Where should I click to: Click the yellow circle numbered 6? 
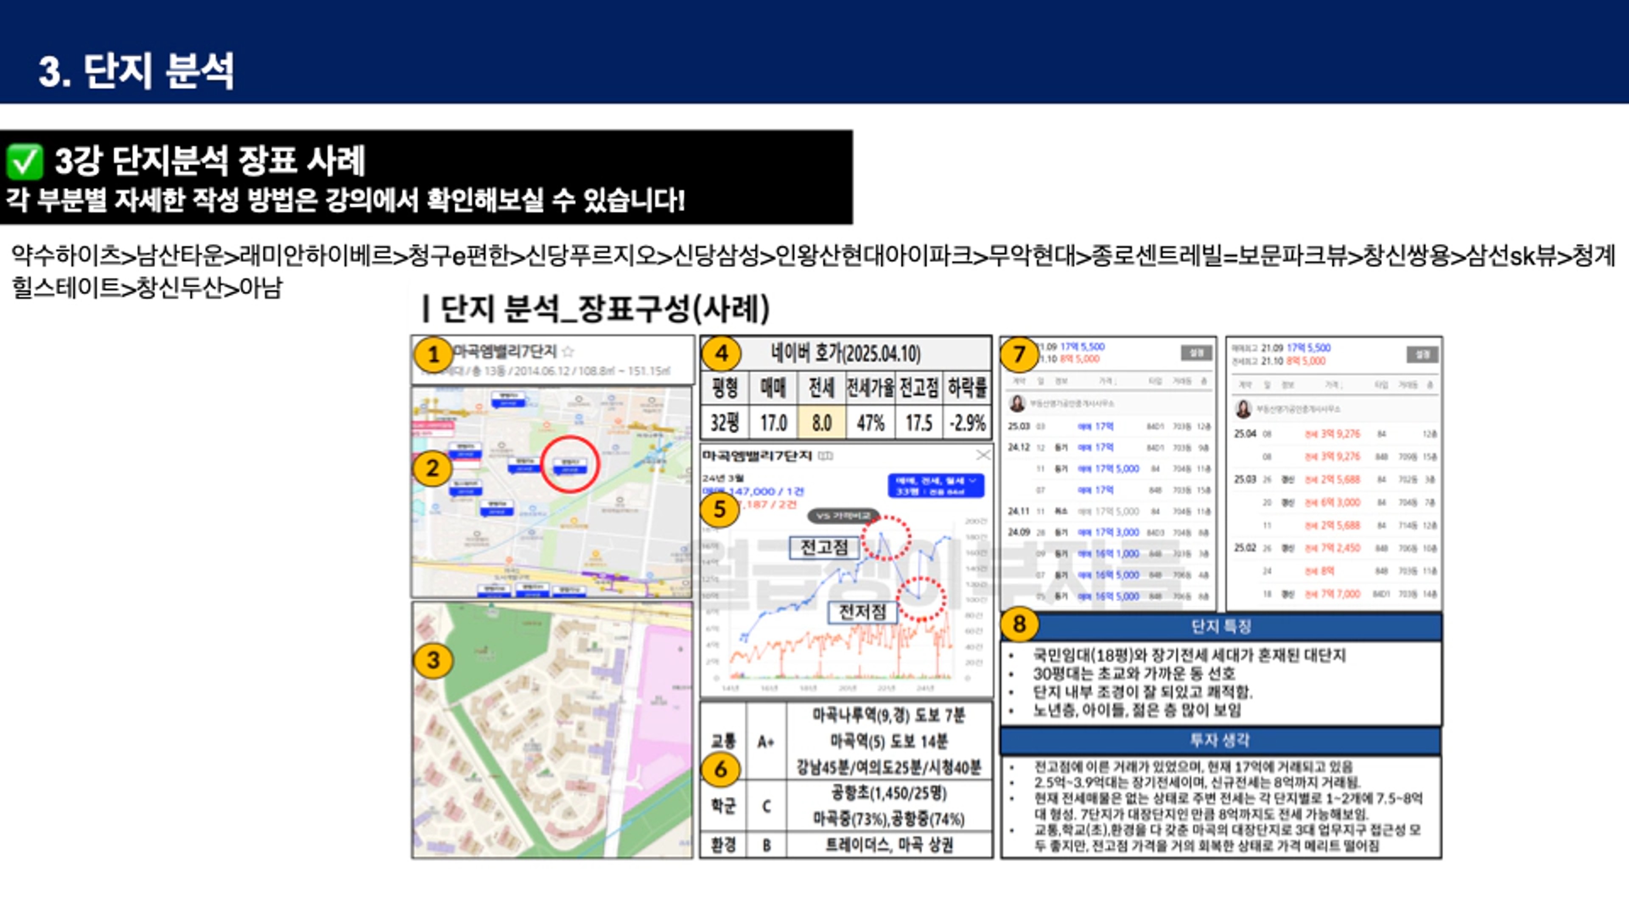pyautogui.click(x=719, y=769)
